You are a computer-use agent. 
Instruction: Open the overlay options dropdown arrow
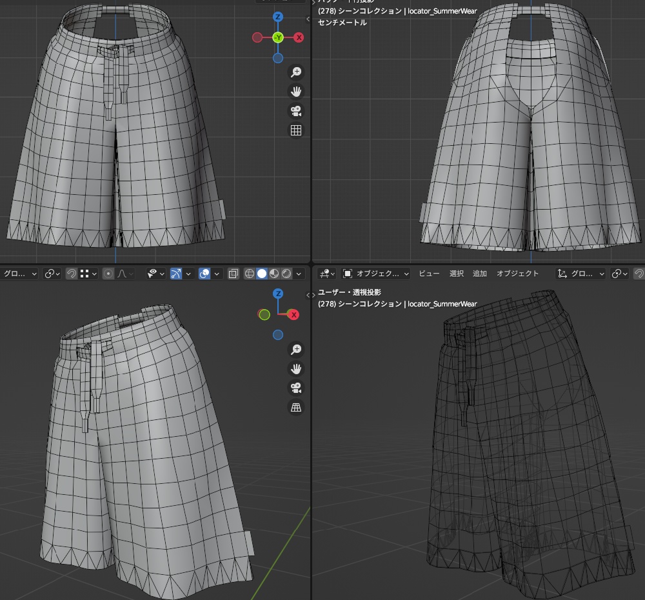[x=217, y=274]
